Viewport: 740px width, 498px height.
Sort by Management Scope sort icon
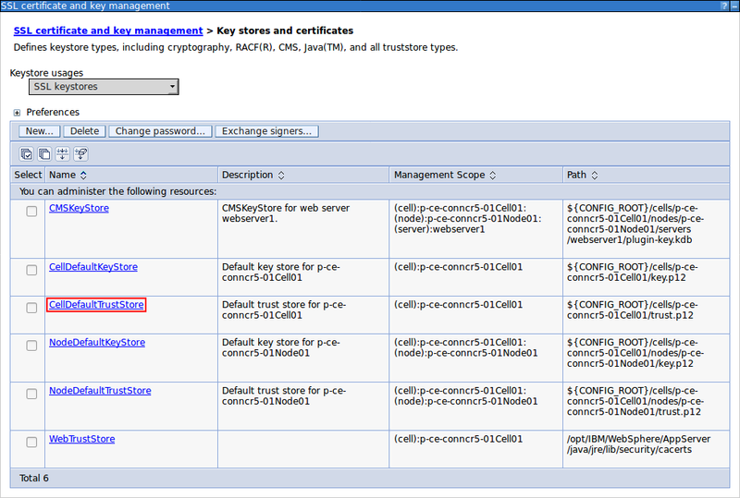click(x=493, y=175)
